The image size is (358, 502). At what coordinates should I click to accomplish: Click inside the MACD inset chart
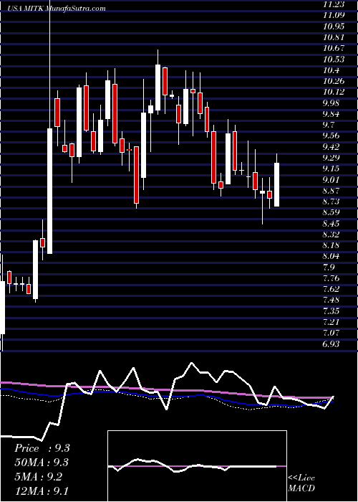coord(197,466)
